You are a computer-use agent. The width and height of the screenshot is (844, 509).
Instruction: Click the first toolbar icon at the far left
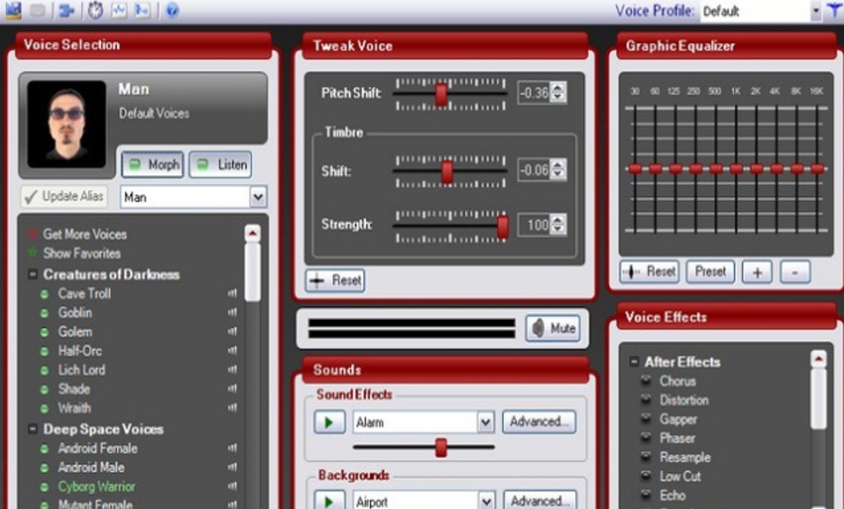[x=13, y=11]
